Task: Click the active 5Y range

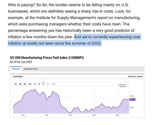Action: coord(43,84)
